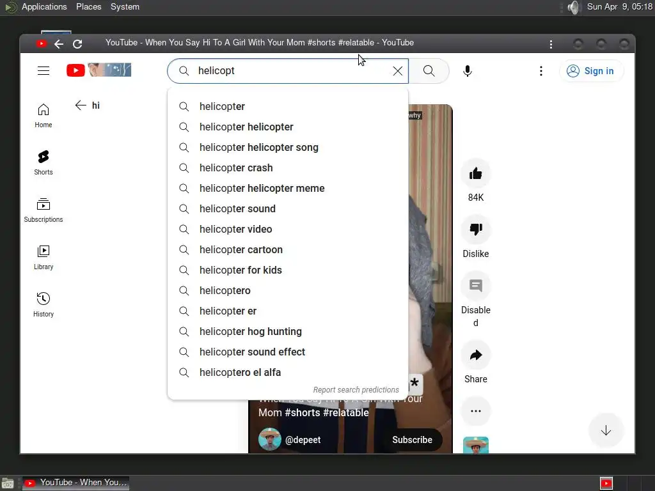Choose suggestion 'helicopter video'

point(288,230)
